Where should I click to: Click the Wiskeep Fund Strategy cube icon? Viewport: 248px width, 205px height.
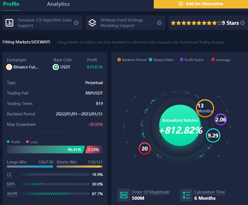click(92, 23)
